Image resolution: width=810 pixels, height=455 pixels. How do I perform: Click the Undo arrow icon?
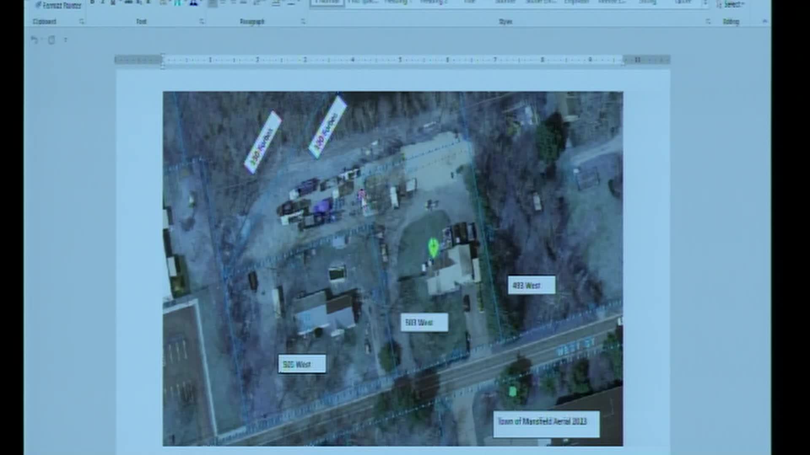[35, 40]
